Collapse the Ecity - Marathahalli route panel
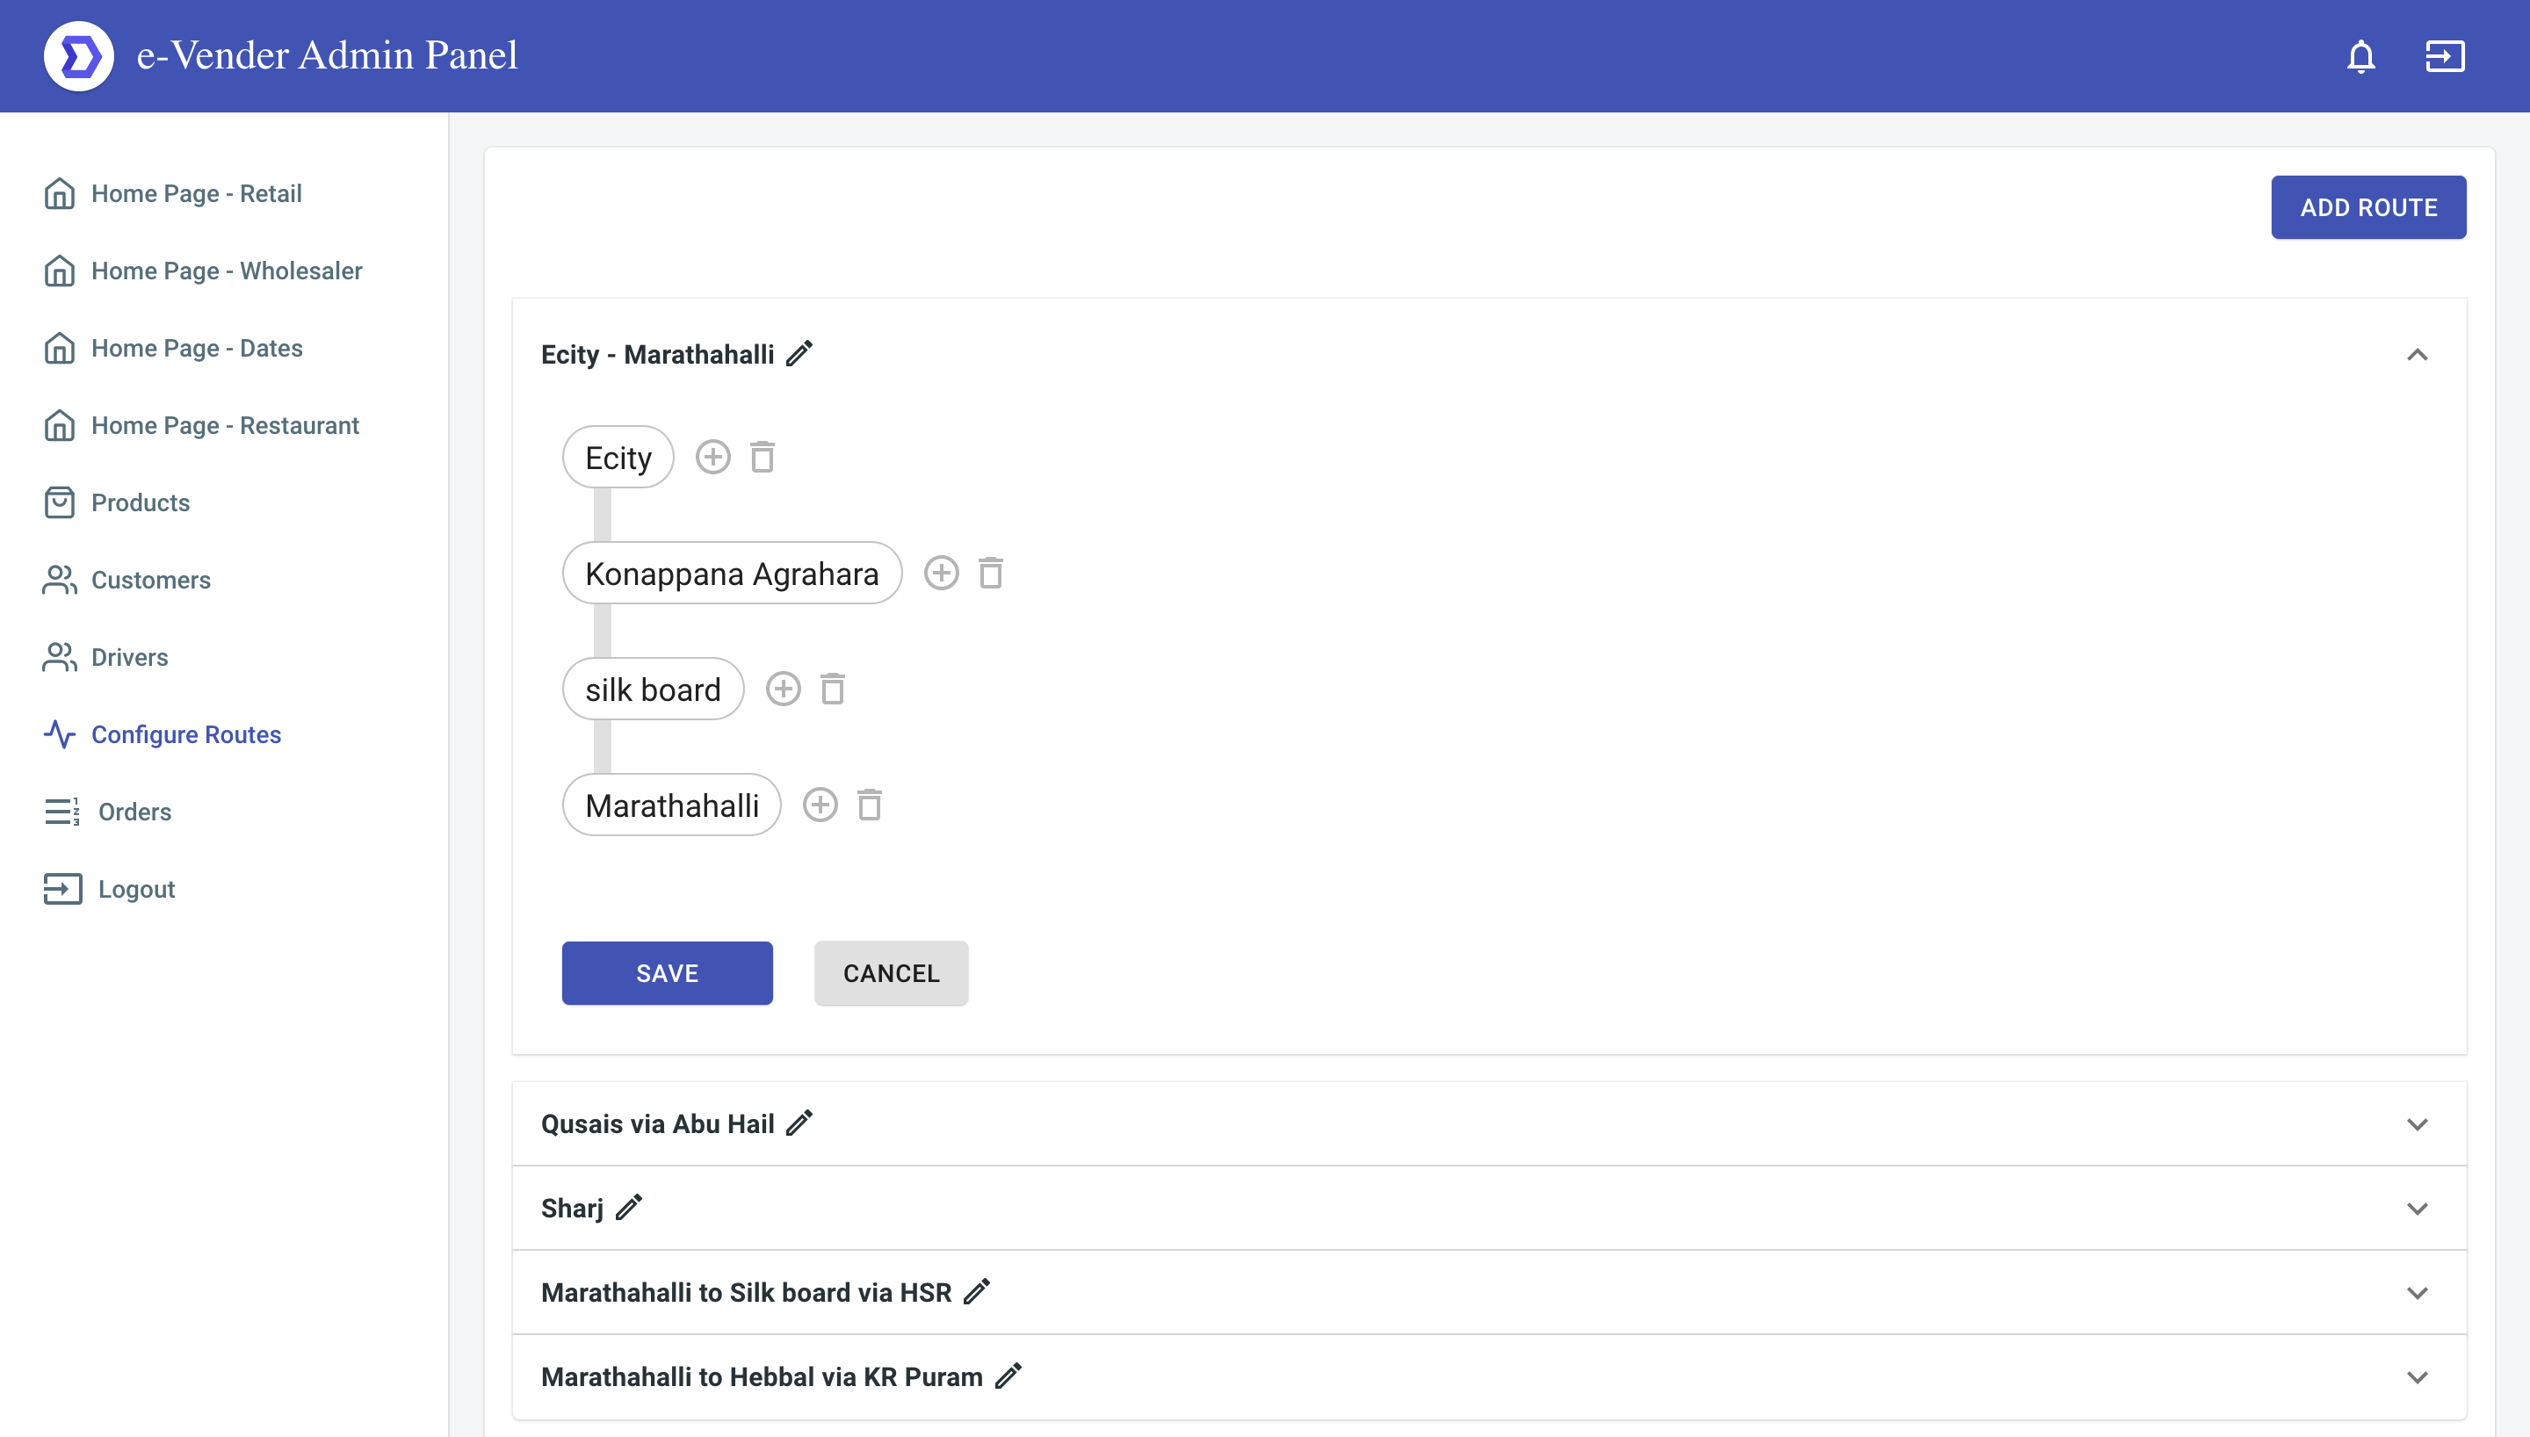Screen dimensions: 2530x1437 [x=2417, y=354]
